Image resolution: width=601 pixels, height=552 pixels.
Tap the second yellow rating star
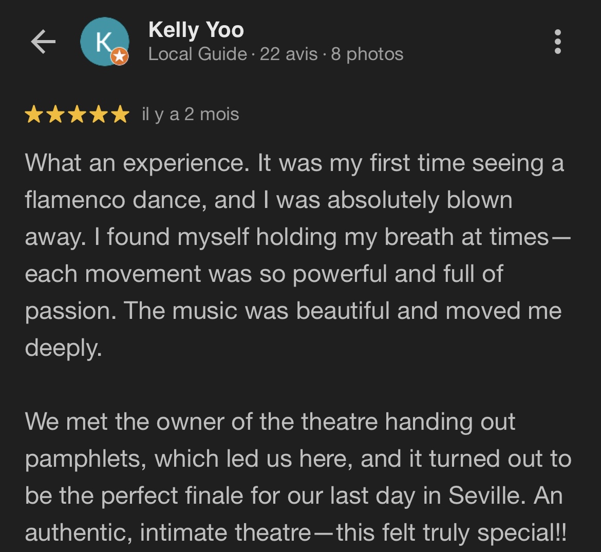tap(55, 115)
